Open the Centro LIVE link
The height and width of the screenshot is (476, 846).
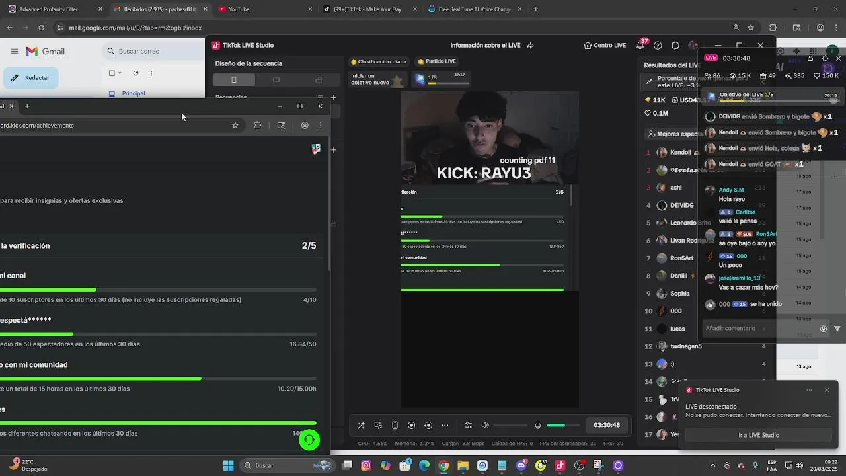point(605,45)
